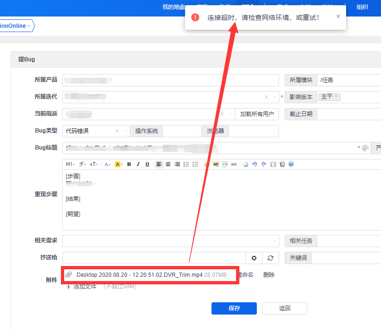Screen dimensions: 381x332
Task: Click the refresh icon beside 抄送给
Action: coord(271,258)
